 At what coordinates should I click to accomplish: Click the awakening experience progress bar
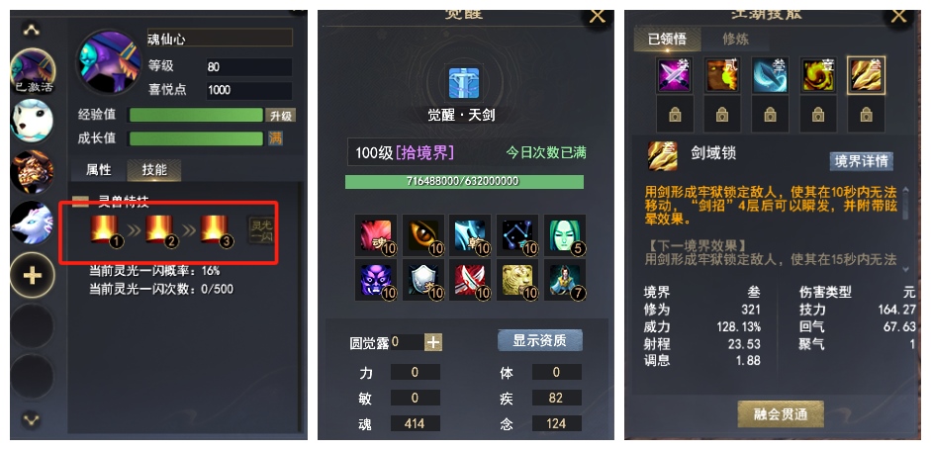pyautogui.click(x=464, y=182)
